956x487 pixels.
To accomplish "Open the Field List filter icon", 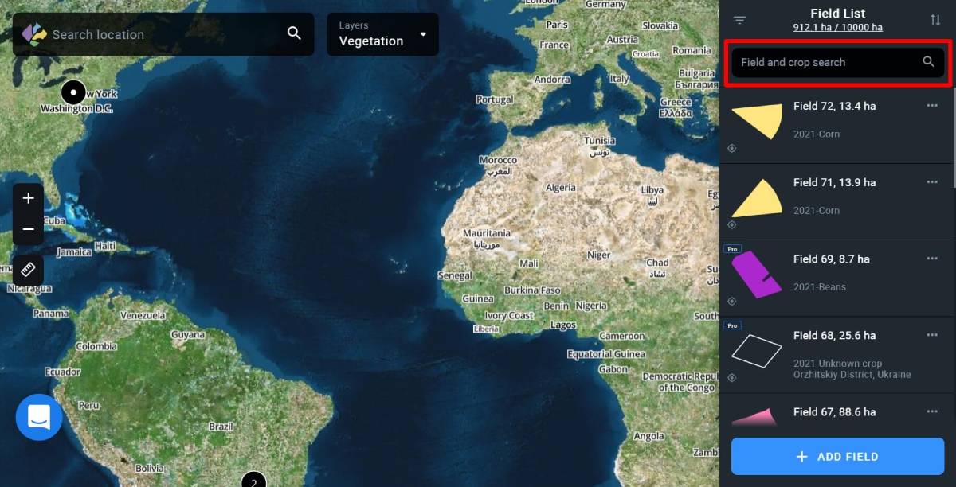I will (x=740, y=20).
